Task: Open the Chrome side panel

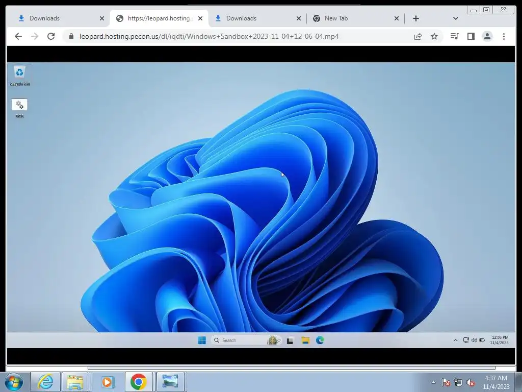Action: click(x=471, y=36)
